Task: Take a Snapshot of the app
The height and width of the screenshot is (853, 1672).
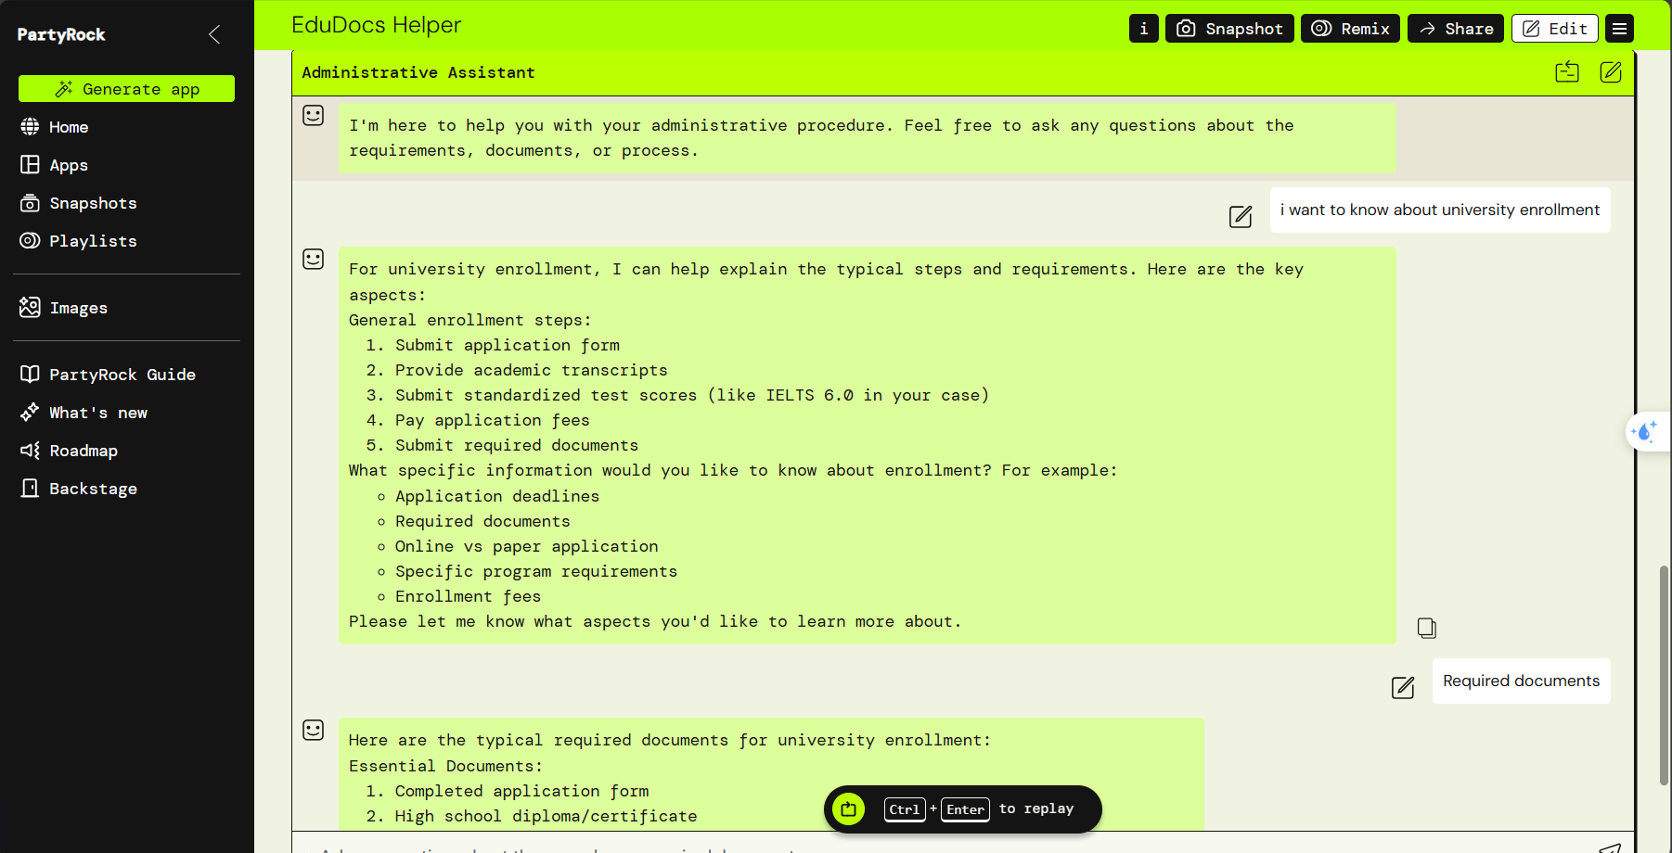Action: tap(1229, 29)
